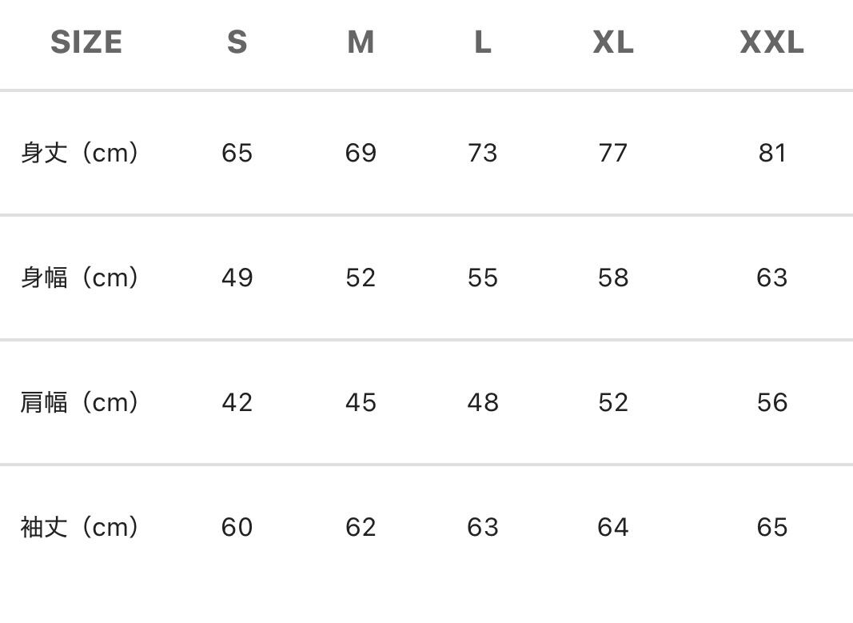Select the S size column header
Screen dimensions: 853x623
click(237, 42)
